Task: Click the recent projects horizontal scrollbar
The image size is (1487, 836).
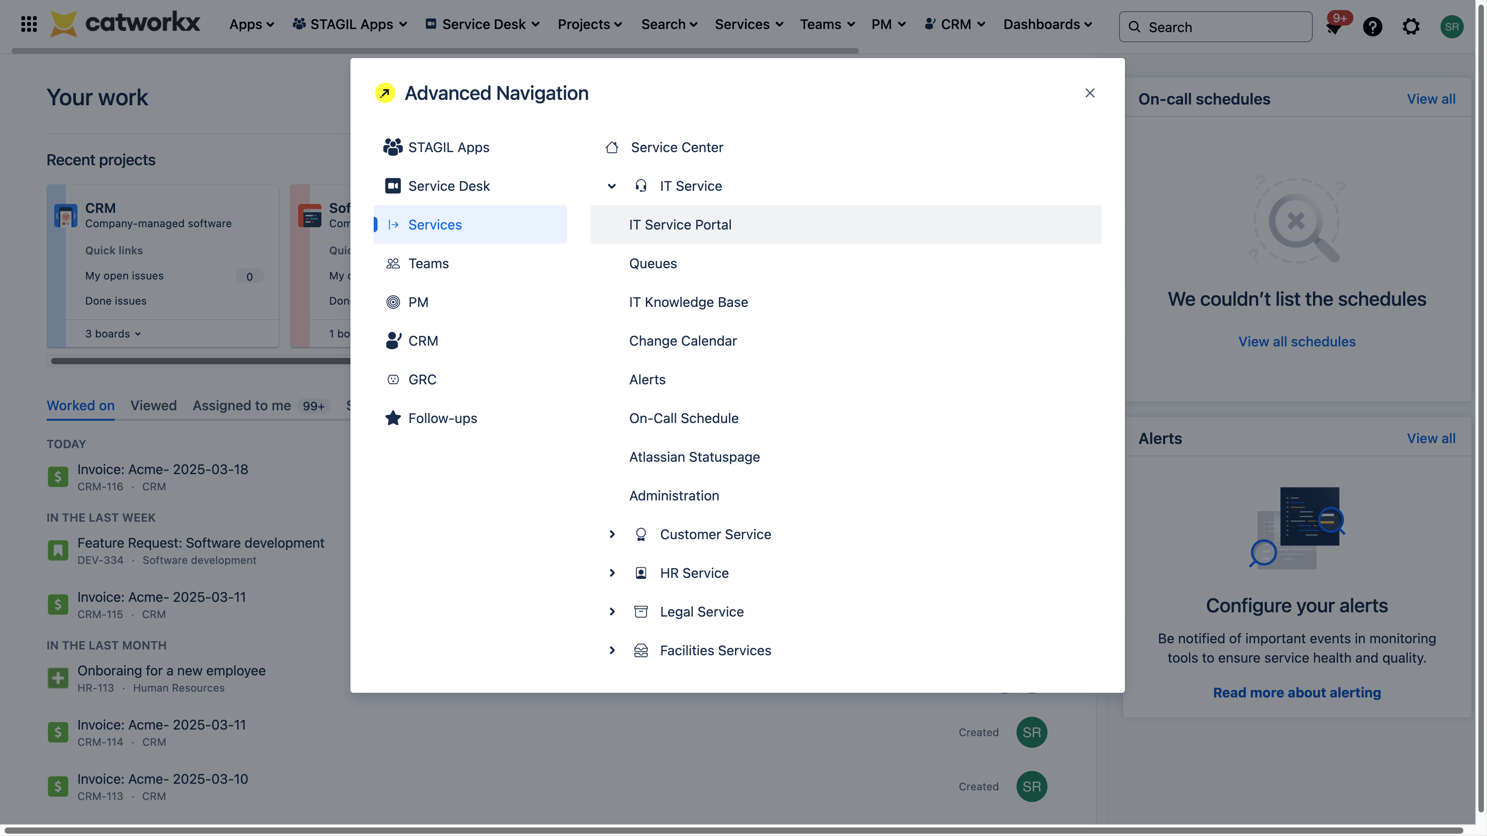Action: pos(200,361)
